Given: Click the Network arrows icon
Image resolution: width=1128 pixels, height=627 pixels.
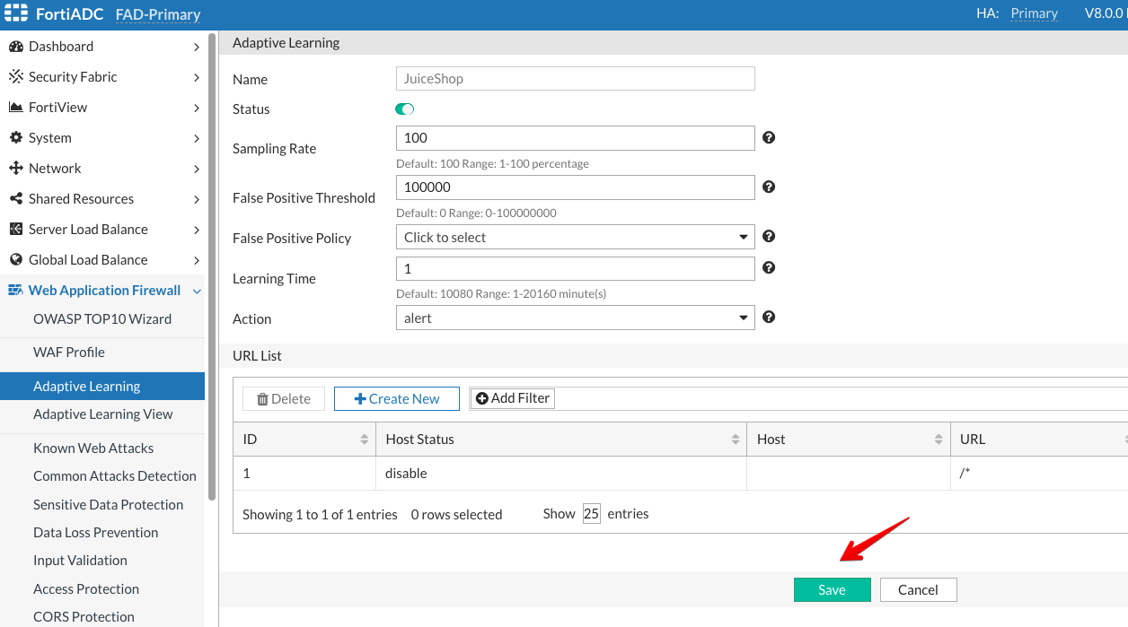Looking at the screenshot, I should click(x=15, y=169).
